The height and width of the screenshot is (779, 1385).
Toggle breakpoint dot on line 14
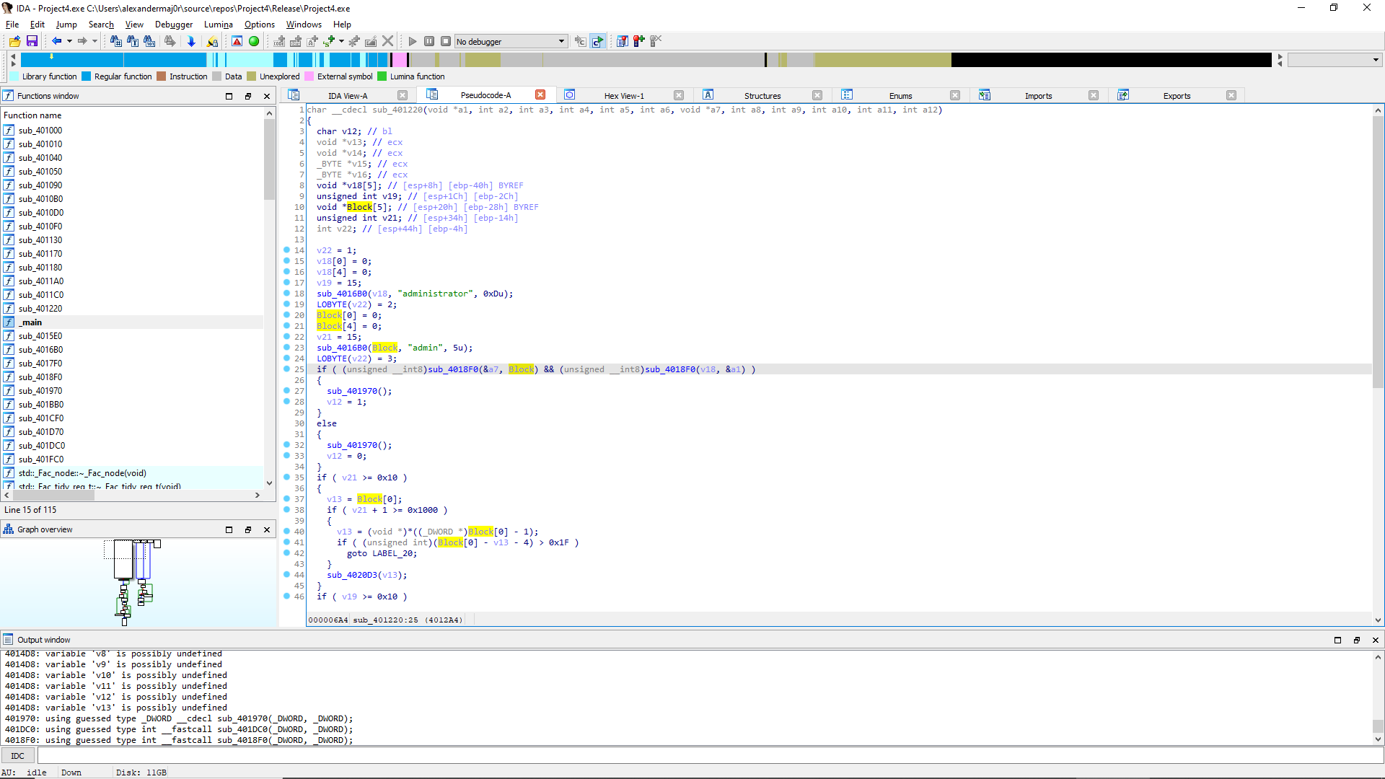tap(287, 250)
